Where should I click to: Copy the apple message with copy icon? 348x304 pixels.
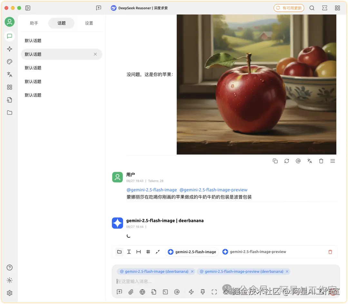pyautogui.click(x=275, y=161)
